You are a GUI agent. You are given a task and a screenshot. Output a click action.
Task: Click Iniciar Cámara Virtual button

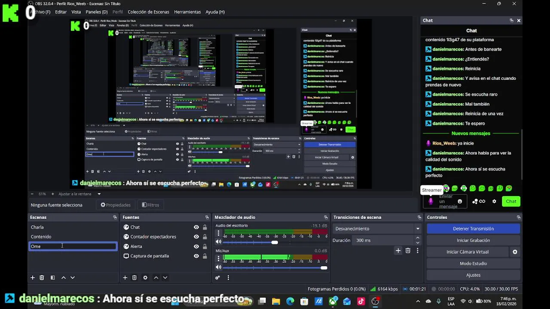(467, 252)
